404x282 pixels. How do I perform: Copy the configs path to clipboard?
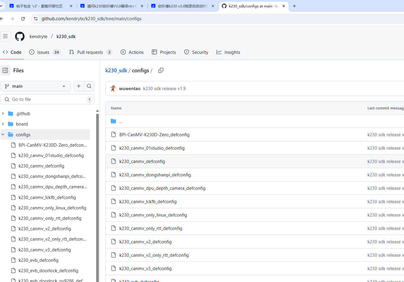(161, 70)
